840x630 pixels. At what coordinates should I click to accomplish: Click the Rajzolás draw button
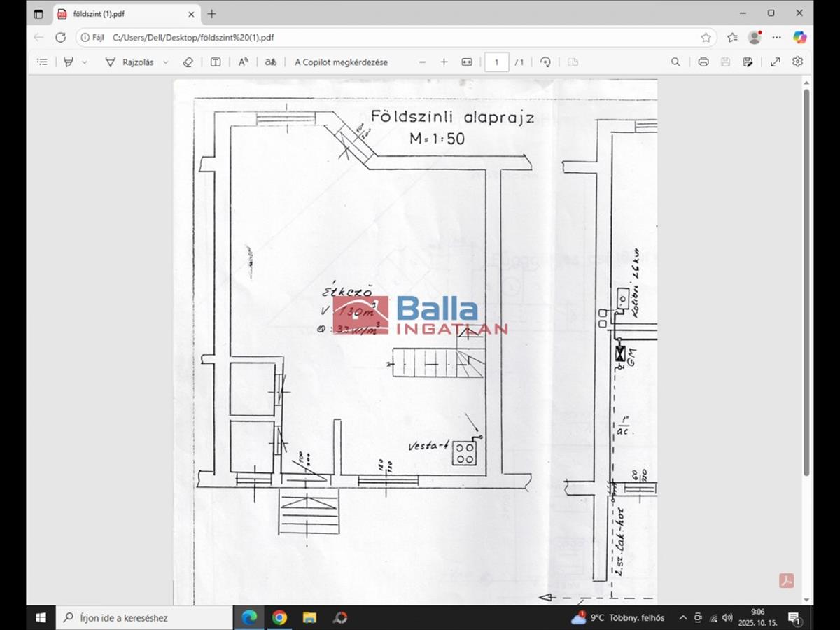click(x=130, y=62)
